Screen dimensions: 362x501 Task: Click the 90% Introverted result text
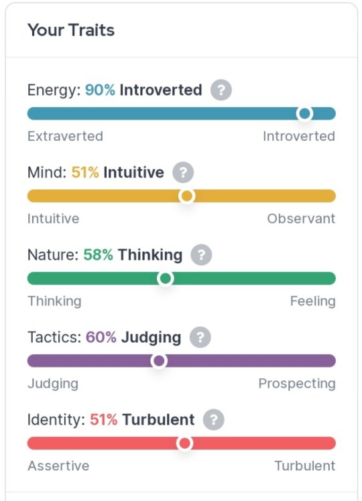tap(143, 90)
